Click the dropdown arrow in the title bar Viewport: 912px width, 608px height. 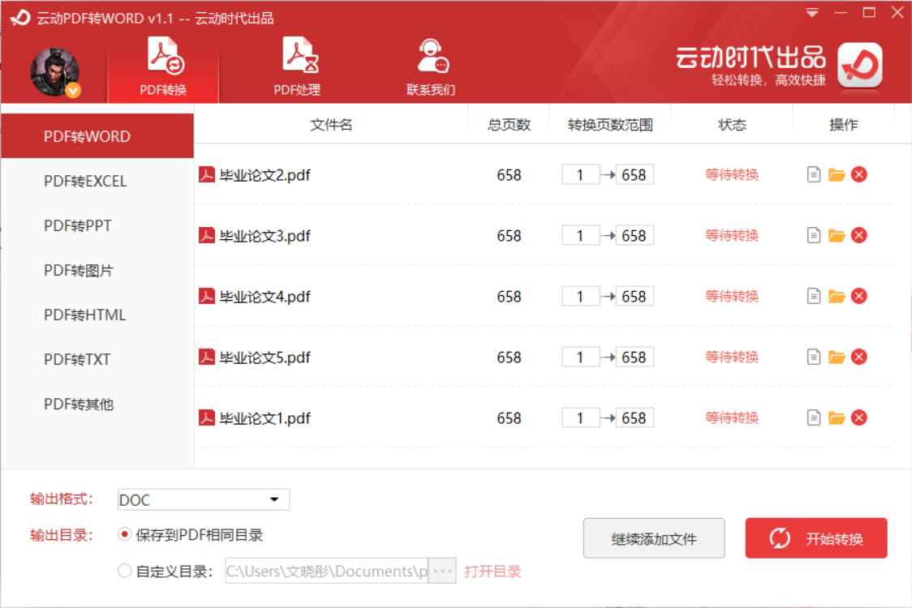coord(811,12)
